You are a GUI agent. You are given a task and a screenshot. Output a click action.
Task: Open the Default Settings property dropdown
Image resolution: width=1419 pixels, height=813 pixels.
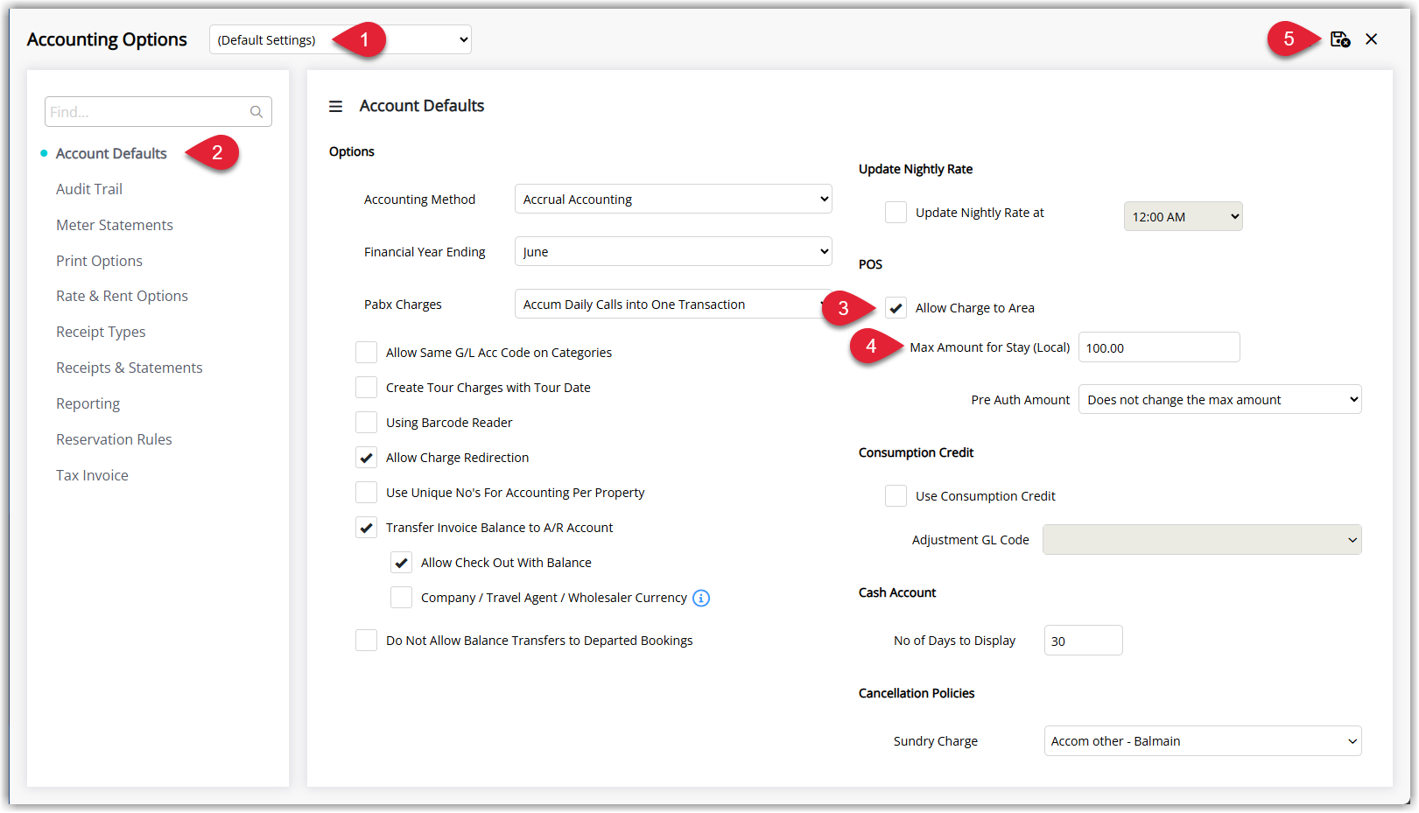click(x=341, y=39)
